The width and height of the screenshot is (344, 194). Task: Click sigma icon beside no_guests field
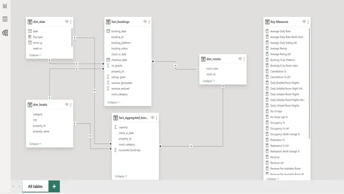[x=108, y=66]
